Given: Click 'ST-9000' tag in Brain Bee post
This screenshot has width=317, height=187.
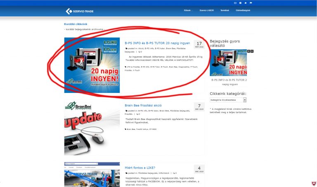Looking at the screenshot, I should tap(153, 129).
